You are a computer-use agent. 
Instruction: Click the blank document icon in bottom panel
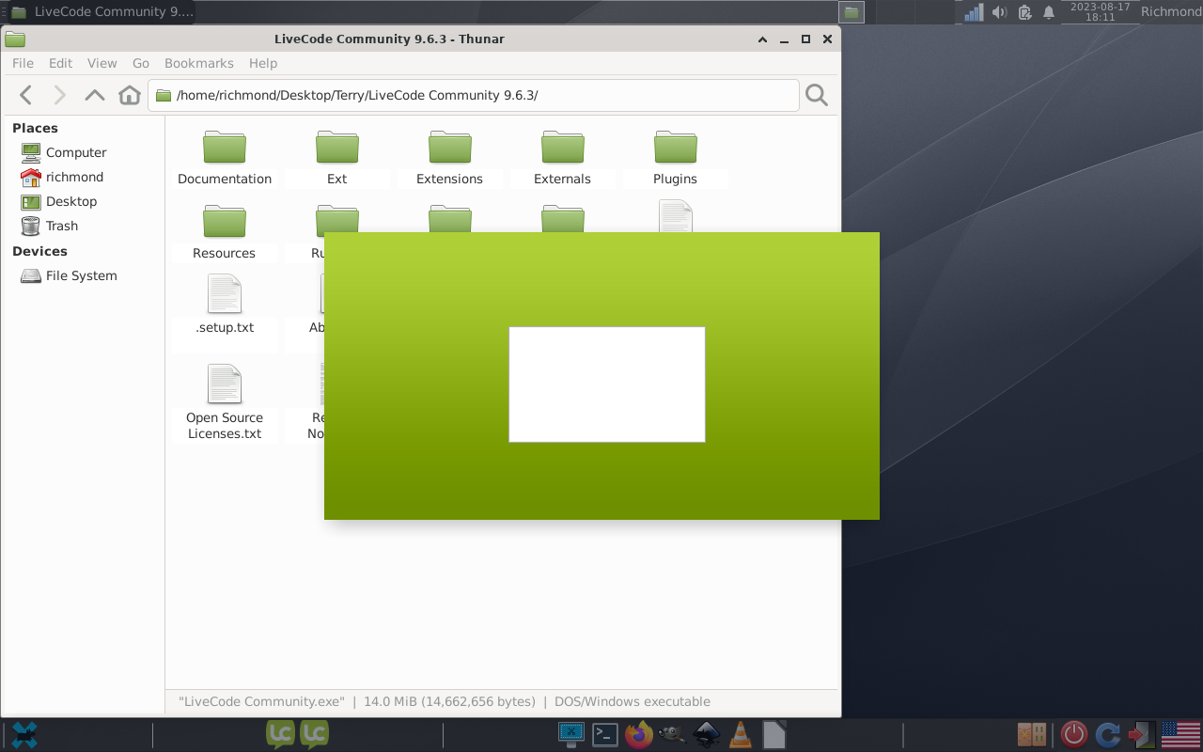tap(773, 734)
